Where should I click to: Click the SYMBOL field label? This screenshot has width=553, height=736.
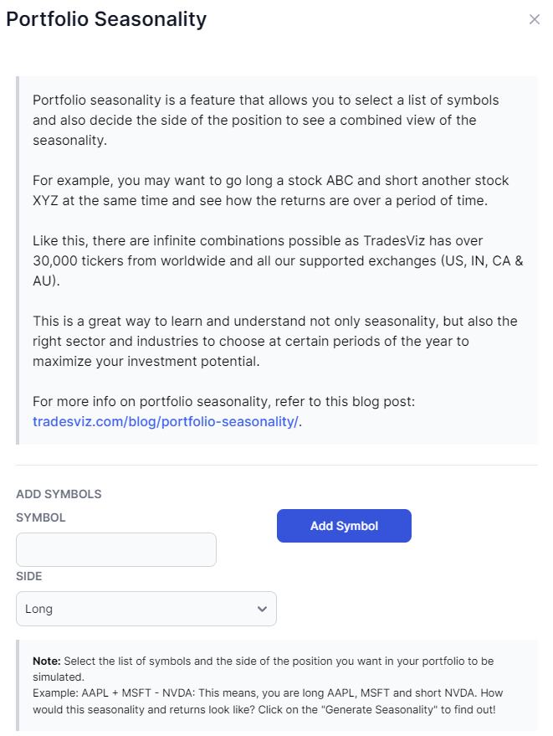coord(41,517)
